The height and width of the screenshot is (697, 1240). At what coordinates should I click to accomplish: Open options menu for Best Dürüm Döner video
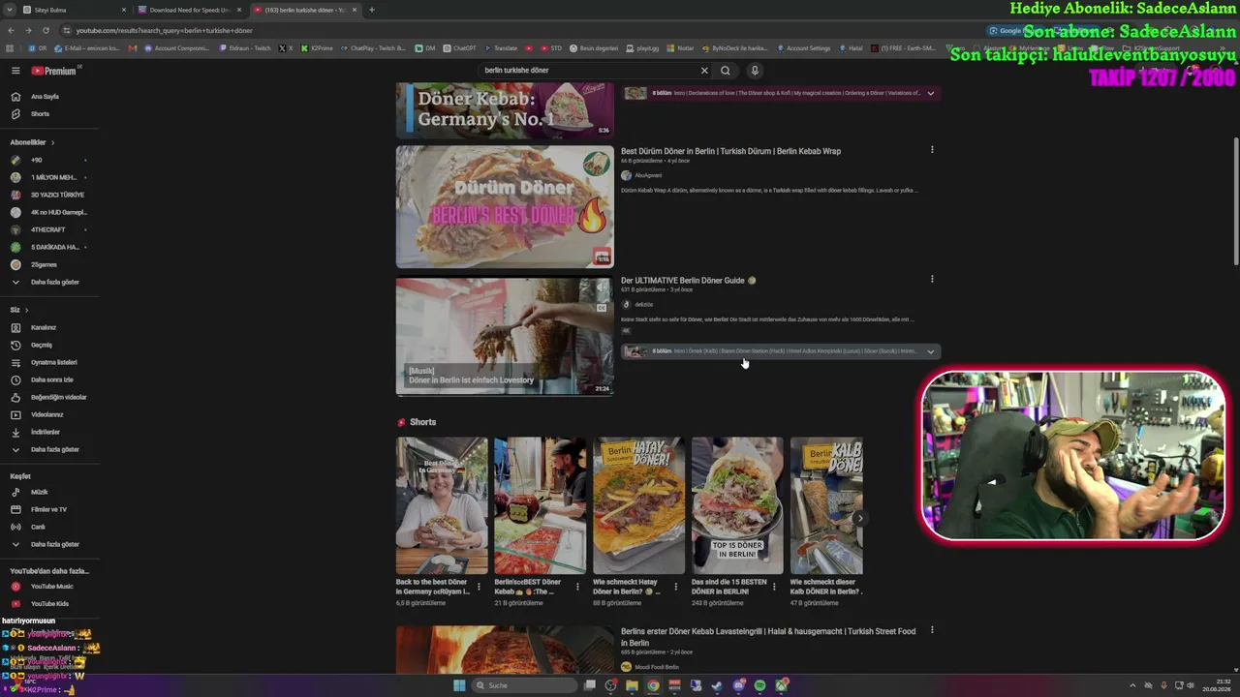[932, 150]
